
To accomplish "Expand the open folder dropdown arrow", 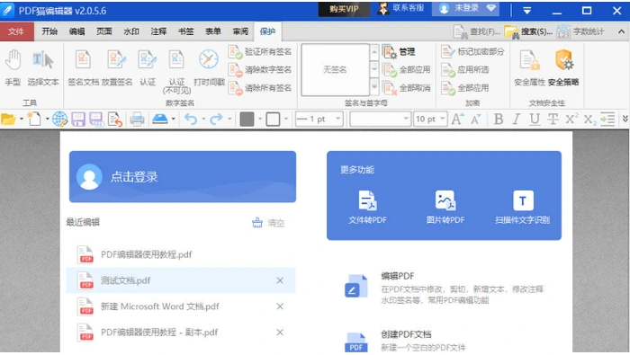I will click(22, 120).
